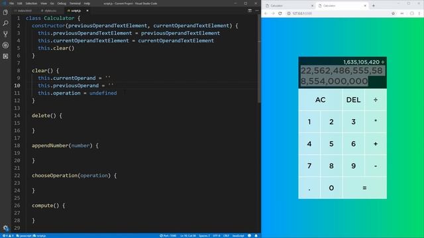Click the extension icon next to the bookmark star
The image size is (424, 238).
[x=402, y=13]
